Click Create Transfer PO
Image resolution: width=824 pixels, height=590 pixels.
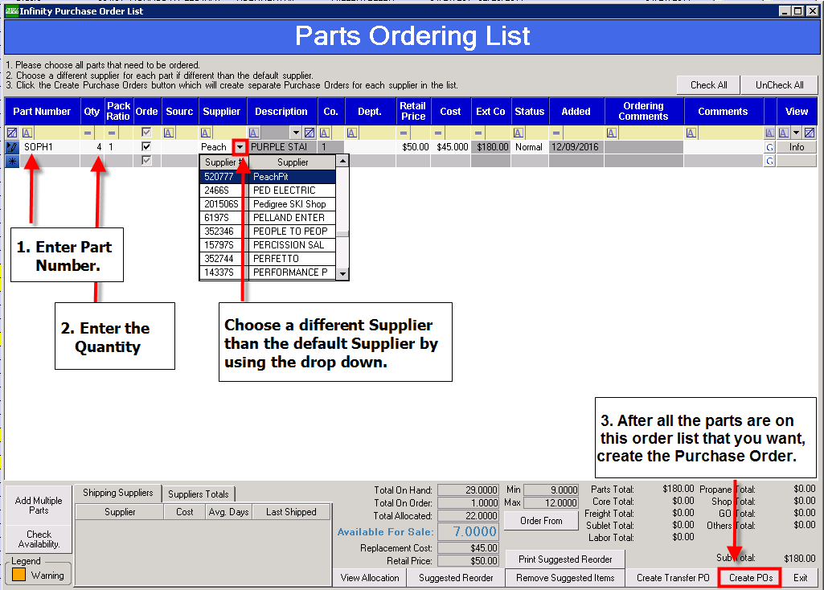(x=673, y=578)
